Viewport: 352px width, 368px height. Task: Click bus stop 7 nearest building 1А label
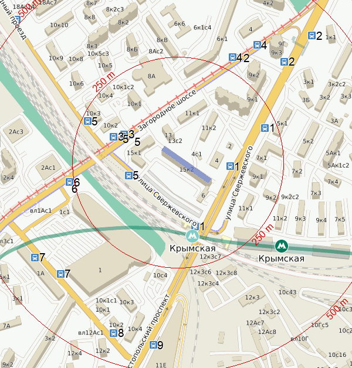pos(35,257)
